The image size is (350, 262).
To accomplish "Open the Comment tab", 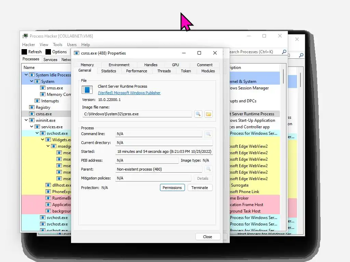I will [205, 65].
